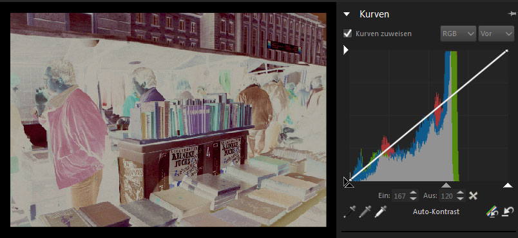Select the gray point eyedropper

tap(365, 212)
